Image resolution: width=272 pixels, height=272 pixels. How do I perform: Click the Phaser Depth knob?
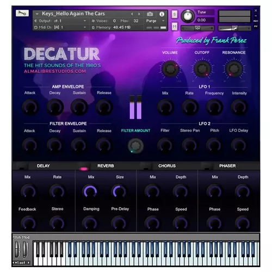pos(243,191)
